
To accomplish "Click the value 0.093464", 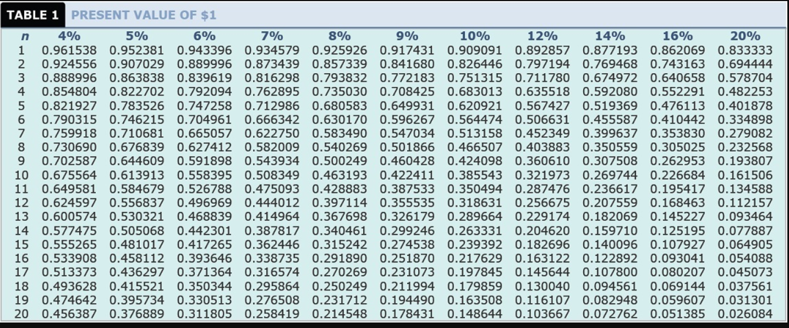I will [x=745, y=217].
